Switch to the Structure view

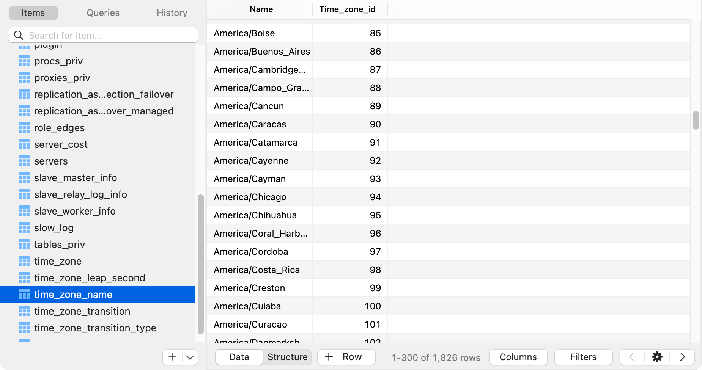[x=287, y=357]
